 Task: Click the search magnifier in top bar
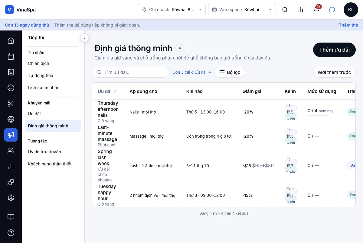pyautogui.click(x=285, y=10)
